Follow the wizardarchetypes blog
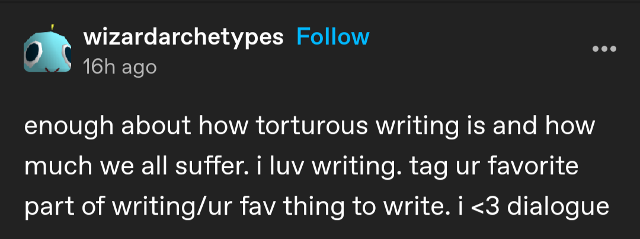Screen dimensions: 640x239 [x=332, y=37]
